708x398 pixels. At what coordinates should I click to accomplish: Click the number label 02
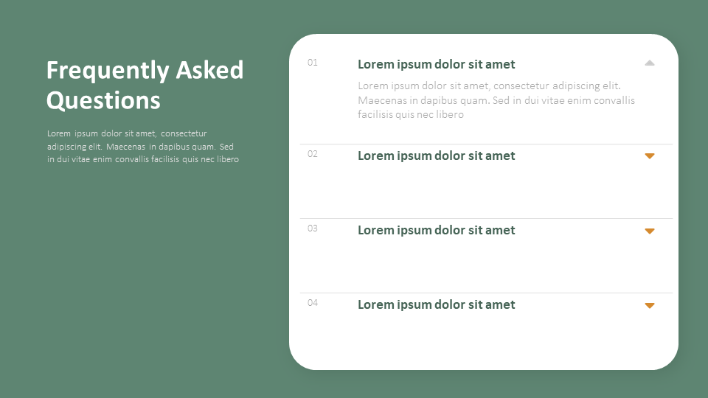313,154
